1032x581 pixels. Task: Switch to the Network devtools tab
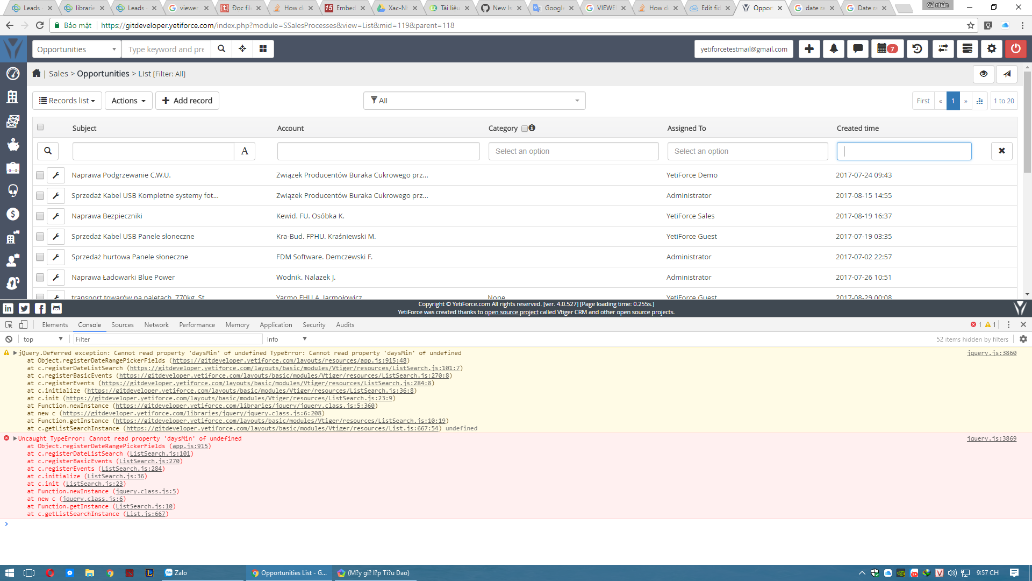point(156,325)
